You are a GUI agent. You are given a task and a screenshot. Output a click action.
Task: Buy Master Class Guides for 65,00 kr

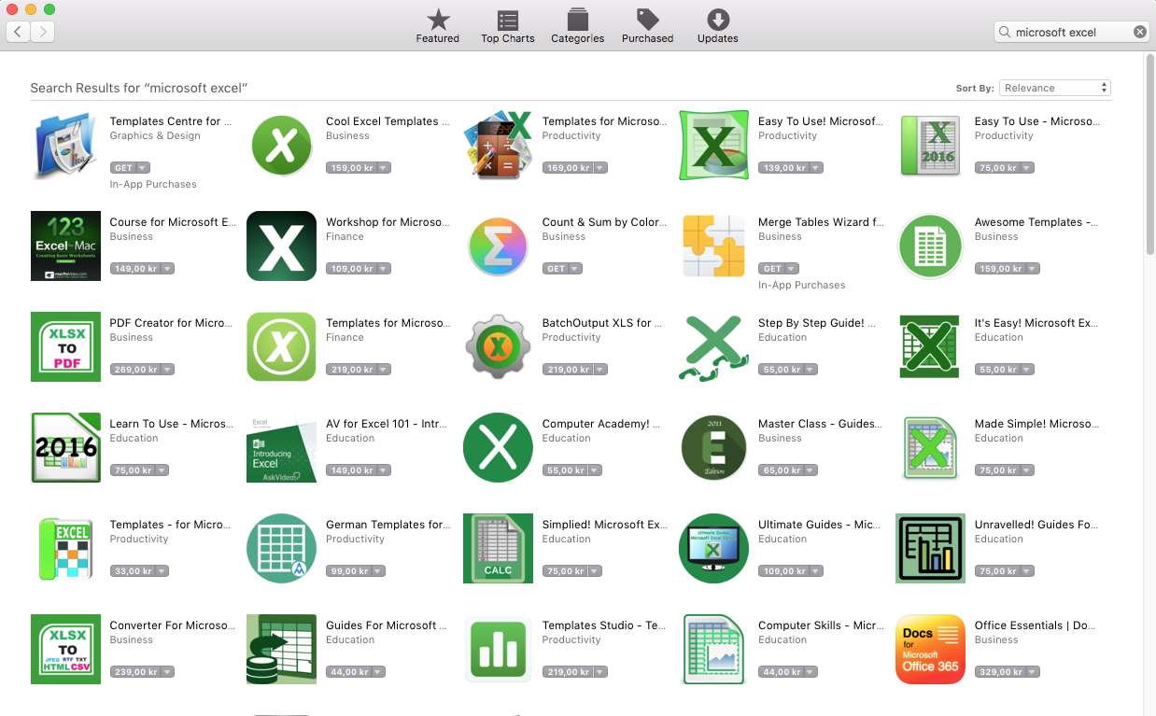(780, 470)
